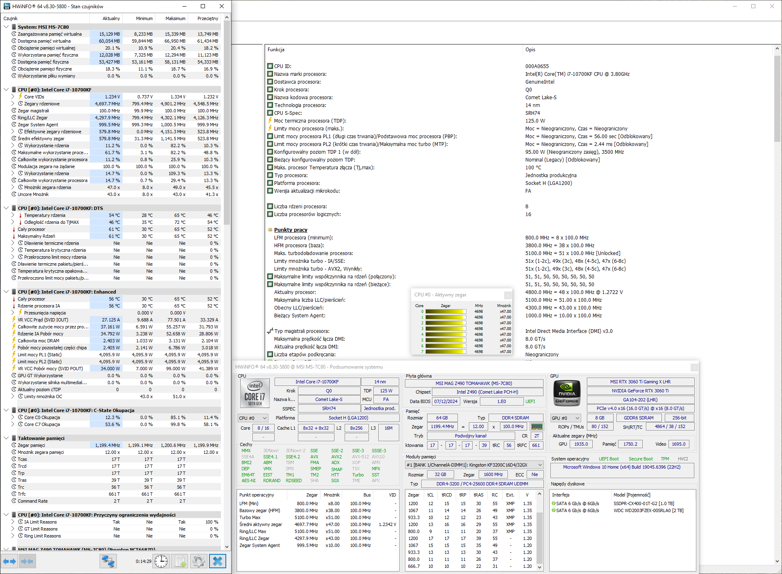The image size is (782, 574).
Task: Click the expand columns arrows button
Action: coord(9,561)
